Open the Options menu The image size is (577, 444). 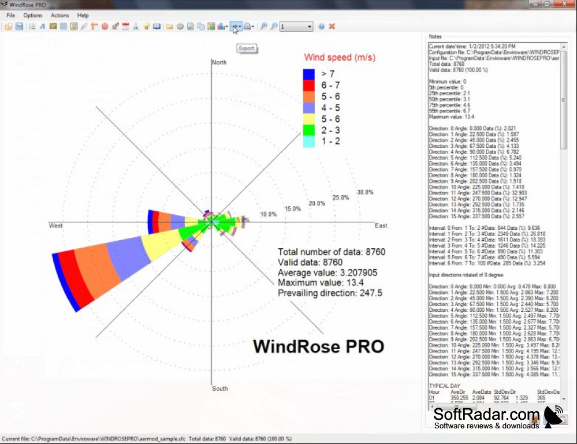[33, 16]
